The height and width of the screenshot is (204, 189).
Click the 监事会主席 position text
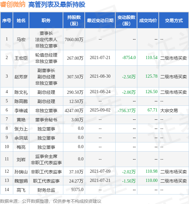[x=46, y=156]
